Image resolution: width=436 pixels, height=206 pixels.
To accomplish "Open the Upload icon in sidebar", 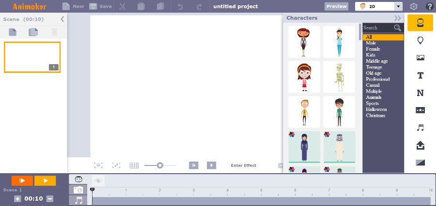I will (x=420, y=145).
